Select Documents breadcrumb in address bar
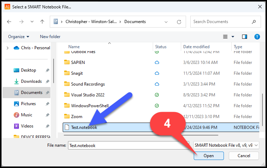267x168 pixels. 135,22
